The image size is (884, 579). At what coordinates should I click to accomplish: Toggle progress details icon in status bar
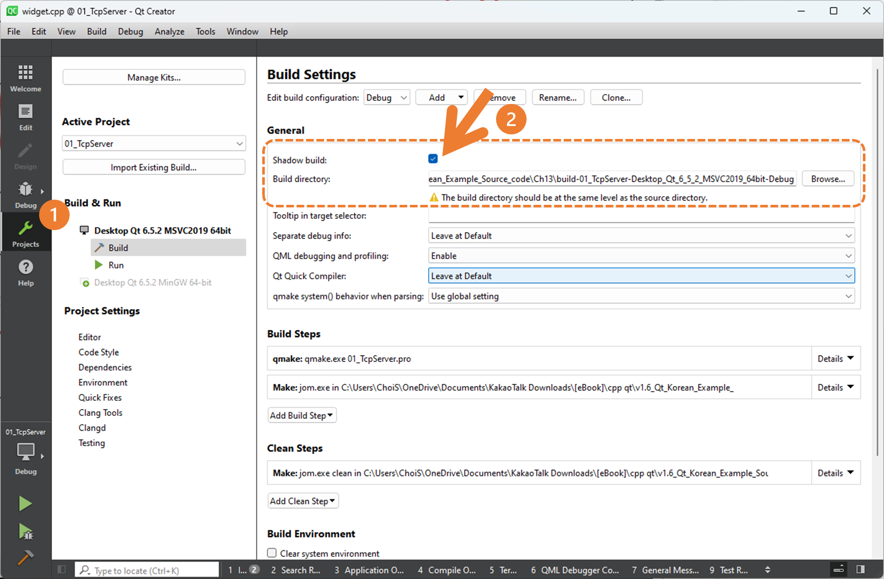click(x=839, y=569)
